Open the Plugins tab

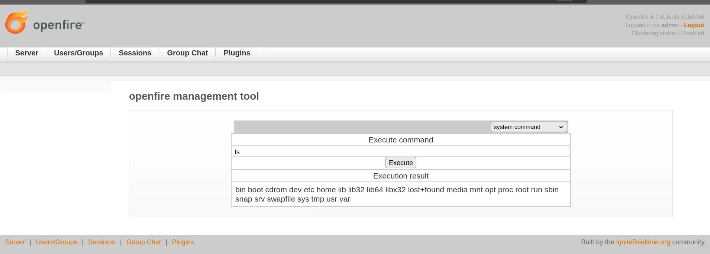coord(237,53)
